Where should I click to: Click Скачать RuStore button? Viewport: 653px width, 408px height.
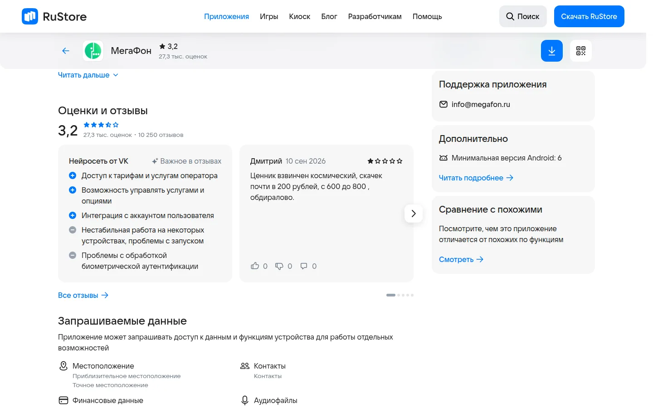[x=589, y=16]
